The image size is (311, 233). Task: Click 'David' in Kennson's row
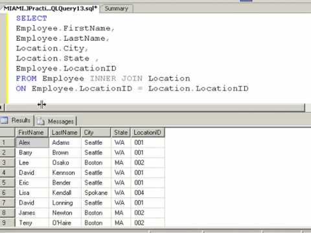(x=32, y=173)
